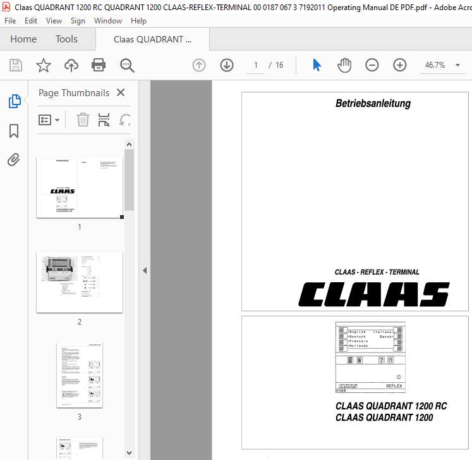The image size is (472, 460).
Task: Select the partially visible page 4 thumbnail
Action: [x=80, y=448]
